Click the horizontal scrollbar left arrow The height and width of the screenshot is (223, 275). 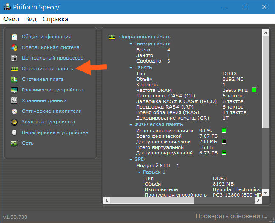106,200
